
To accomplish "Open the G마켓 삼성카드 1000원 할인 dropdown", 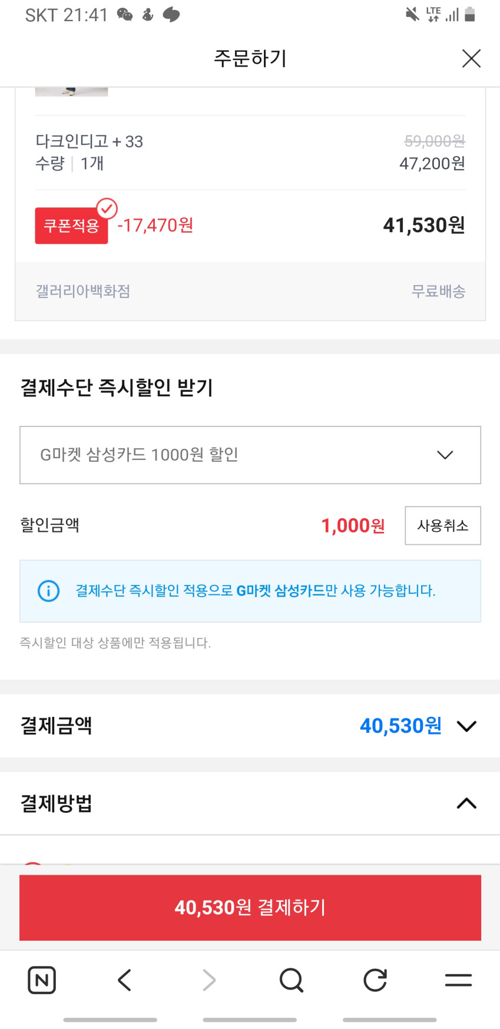I will click(250, 455).
